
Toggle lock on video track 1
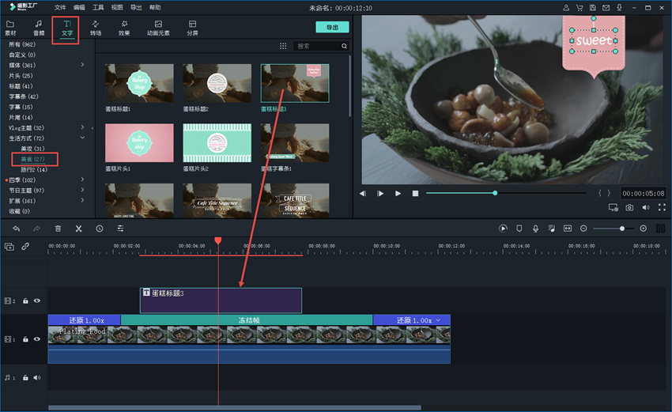point(25,338)
